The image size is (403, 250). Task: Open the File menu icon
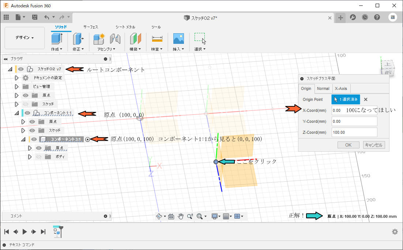point(18,17)
